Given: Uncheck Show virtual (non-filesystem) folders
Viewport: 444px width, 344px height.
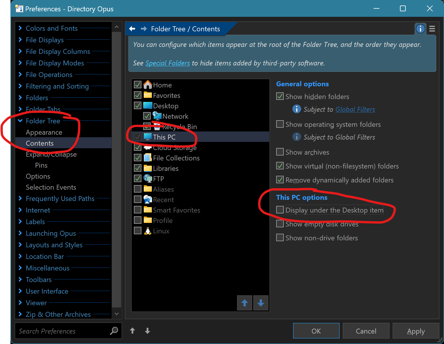Looking at the screenshot, I should [x=280, y=166].
